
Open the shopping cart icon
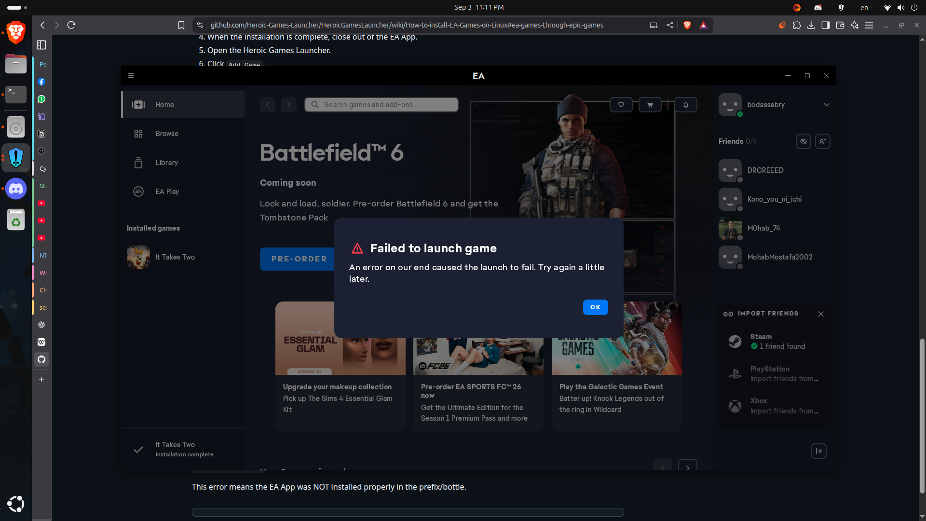[650, 105]
